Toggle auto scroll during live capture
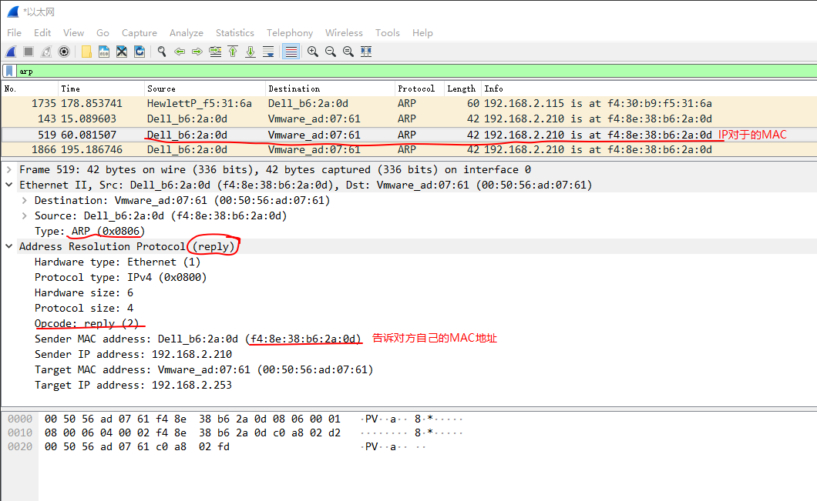The width and height of the screenshot is (817, 501). click(x=268, y=52)
